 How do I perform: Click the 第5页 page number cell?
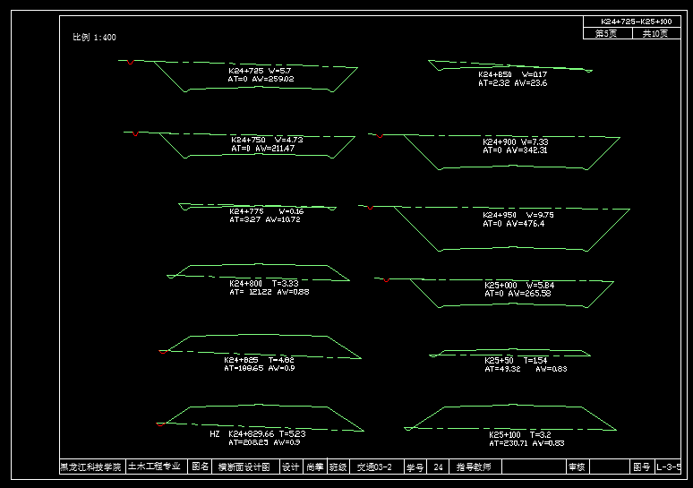(x=606, y=33)
